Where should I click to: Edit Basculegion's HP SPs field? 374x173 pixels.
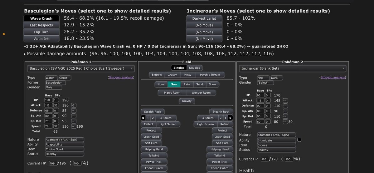coord(56,100)
